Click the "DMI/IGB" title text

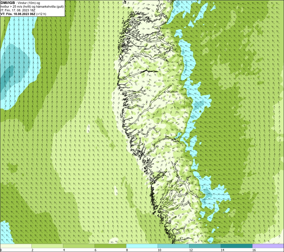coord(8,3)
